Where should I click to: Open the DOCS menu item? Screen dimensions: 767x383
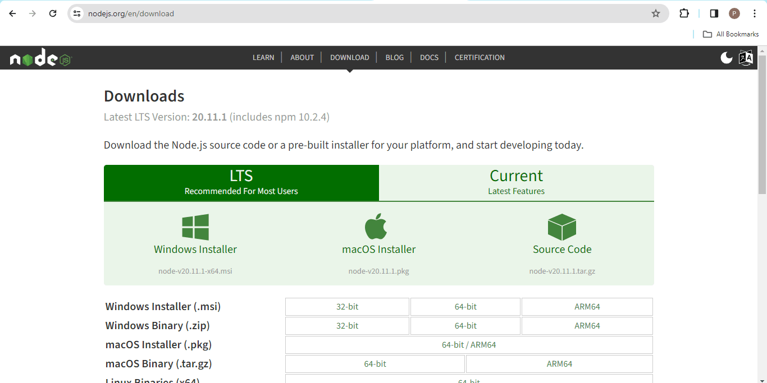point(429,57)
